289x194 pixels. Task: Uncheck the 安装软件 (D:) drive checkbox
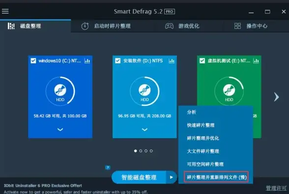click(x=118, y=61)
